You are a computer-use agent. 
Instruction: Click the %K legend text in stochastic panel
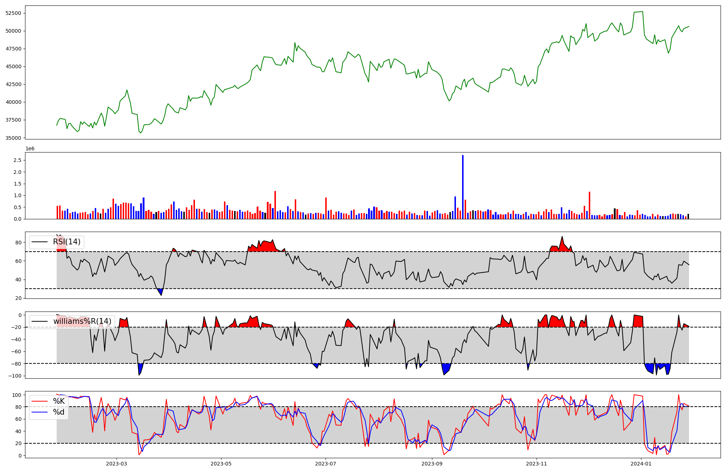point(59,401)
